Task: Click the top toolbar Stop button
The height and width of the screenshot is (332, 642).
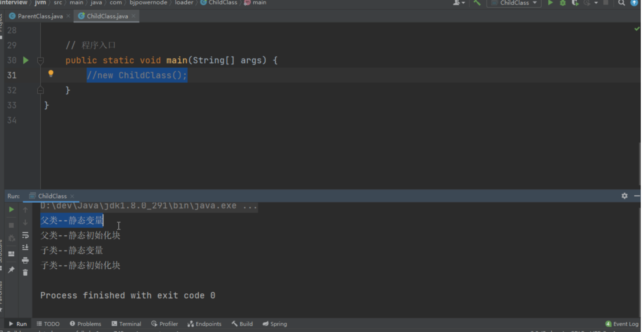Action: click(x=606, y=3)
